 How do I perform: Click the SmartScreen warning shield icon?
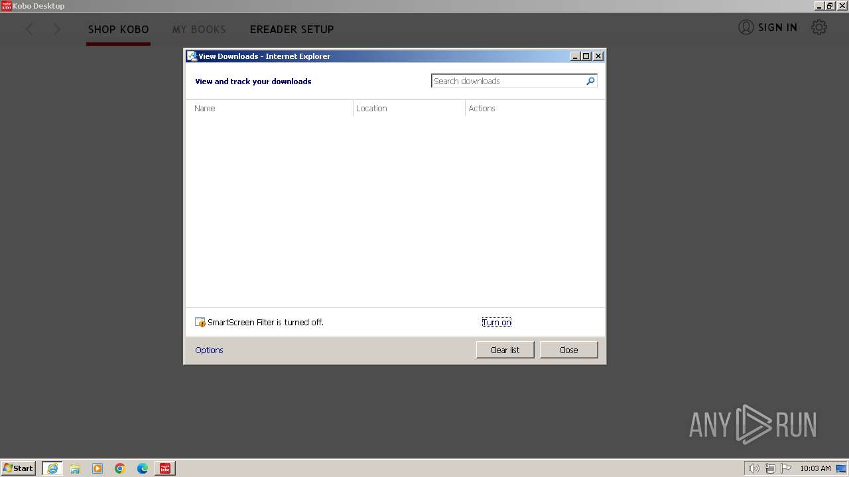click(200, 322)
